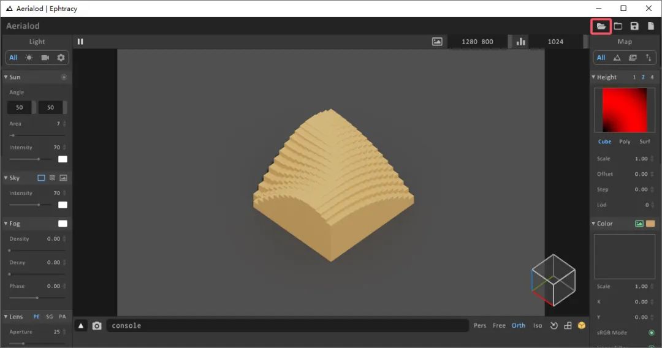
Task: Choose Cube mesh mode
Action: pos(604,142)
